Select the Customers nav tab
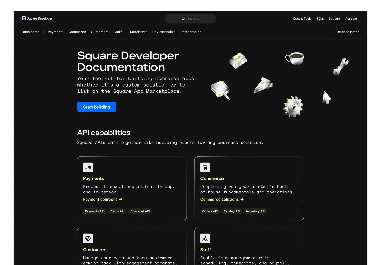 [x=100, y=32]
